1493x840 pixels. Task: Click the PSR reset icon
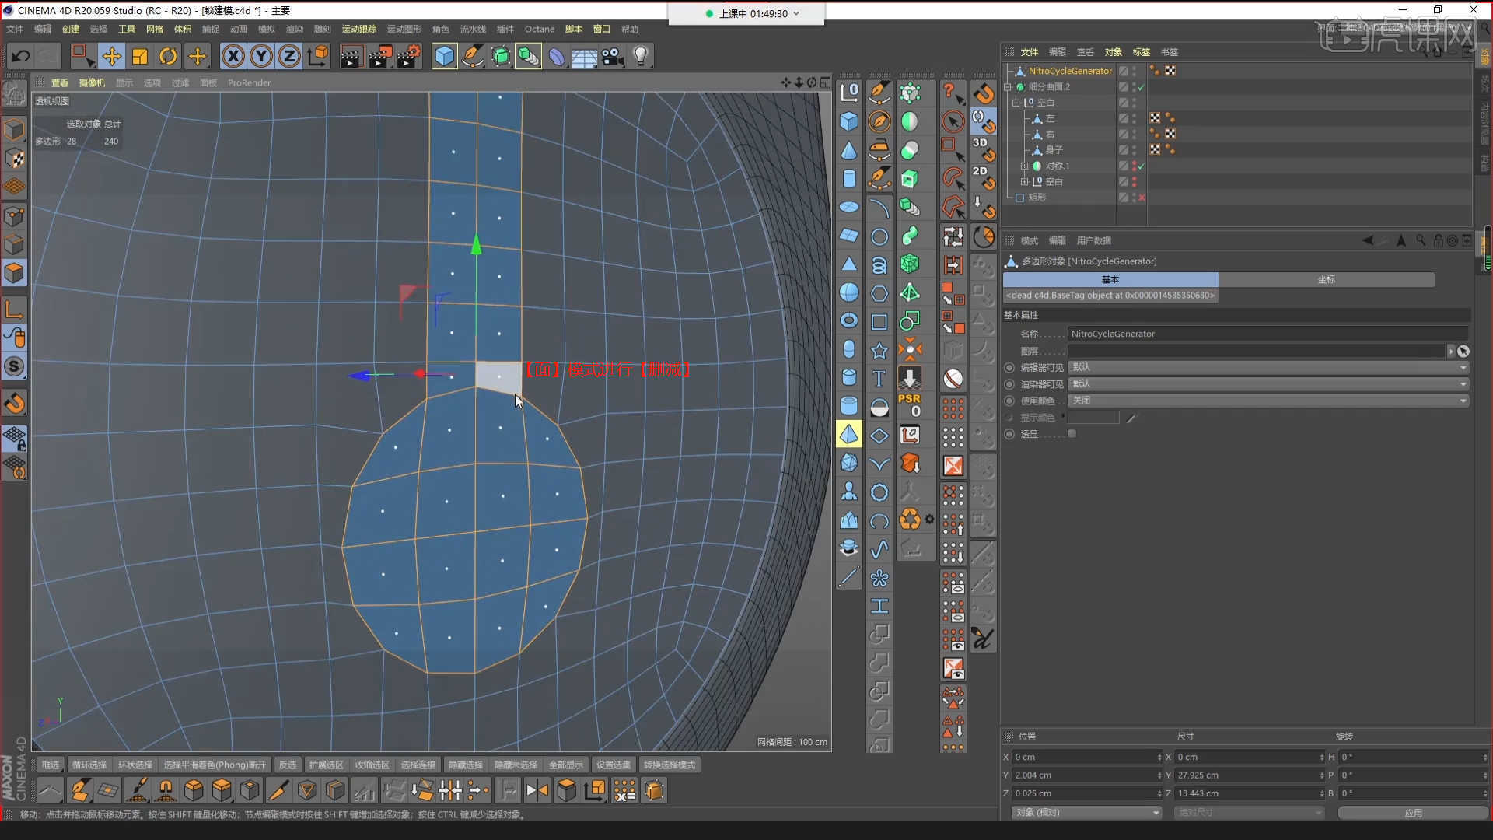[x=910, y=405]
